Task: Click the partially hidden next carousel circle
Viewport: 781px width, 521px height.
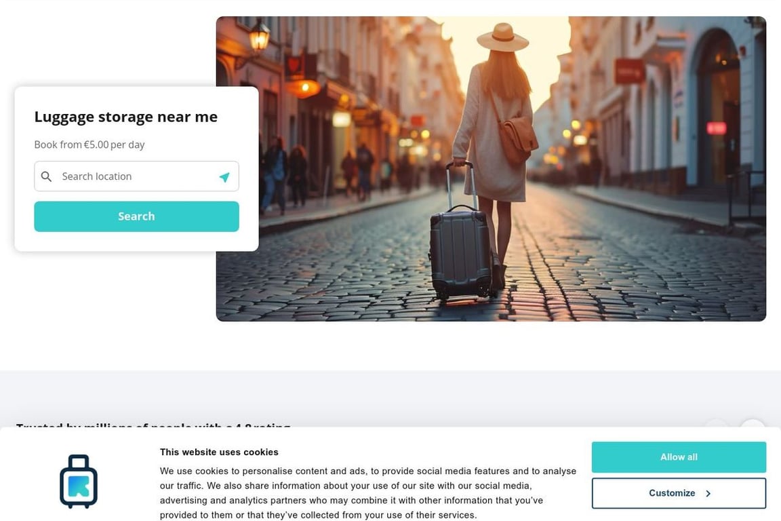Action: pos(752,424)
